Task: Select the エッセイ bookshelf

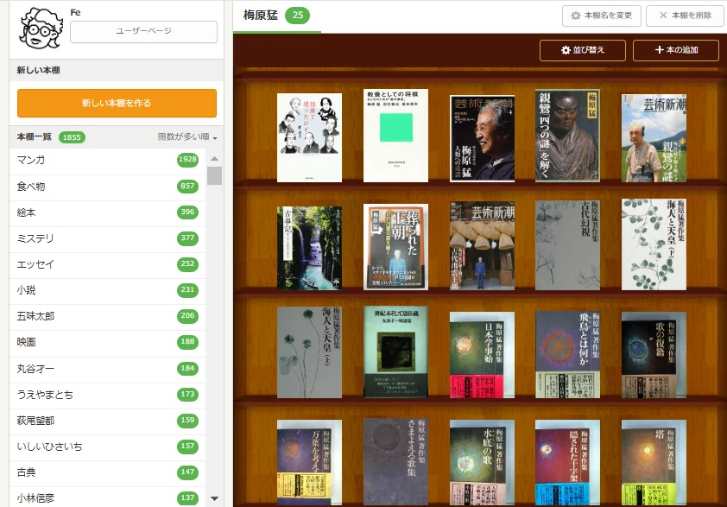Action: coord(107,264)
